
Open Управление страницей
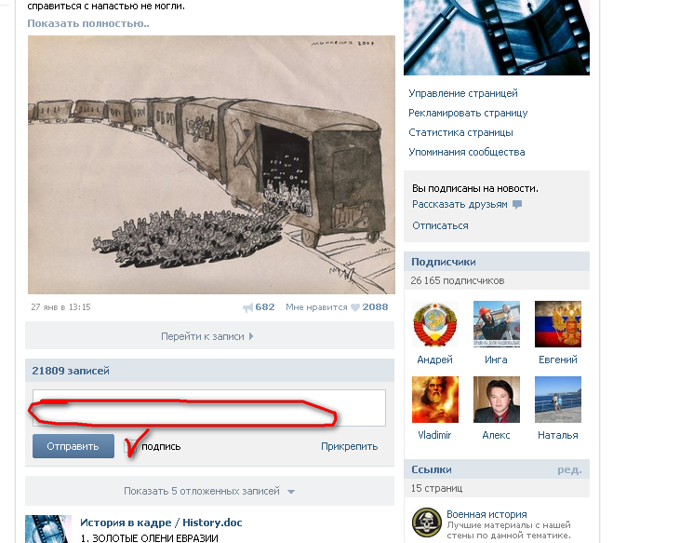click(462, 93)
